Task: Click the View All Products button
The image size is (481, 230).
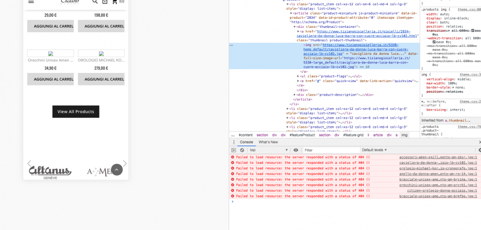Action: tap(76, 111)
